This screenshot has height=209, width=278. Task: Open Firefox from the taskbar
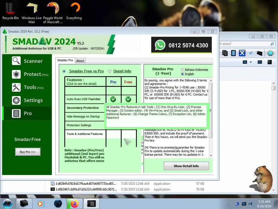[74, 204]
